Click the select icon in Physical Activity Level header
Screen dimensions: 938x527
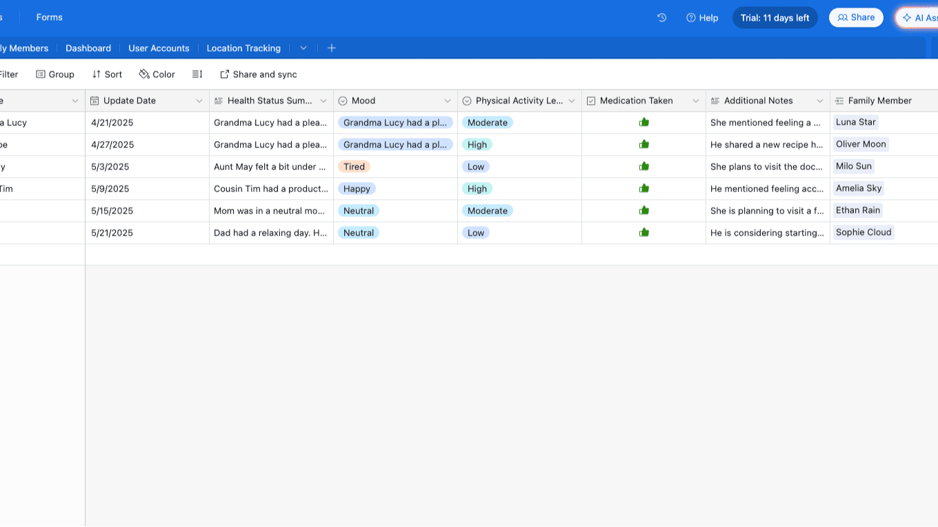coord(467,101)
